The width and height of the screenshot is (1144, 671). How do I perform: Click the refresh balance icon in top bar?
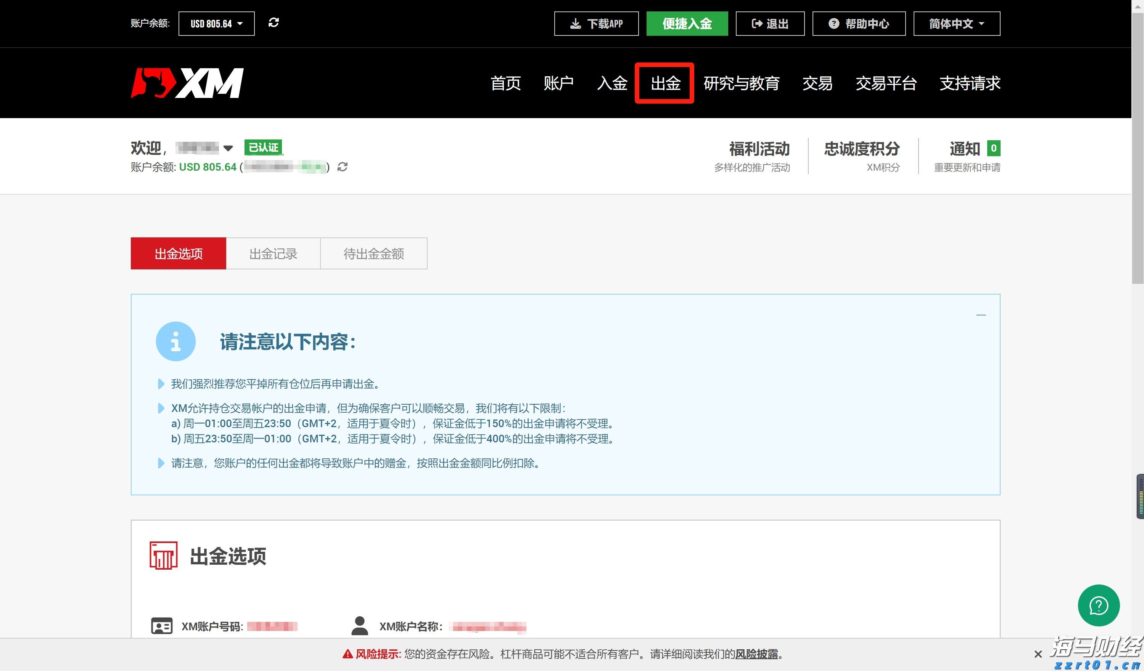coord(274,22)
